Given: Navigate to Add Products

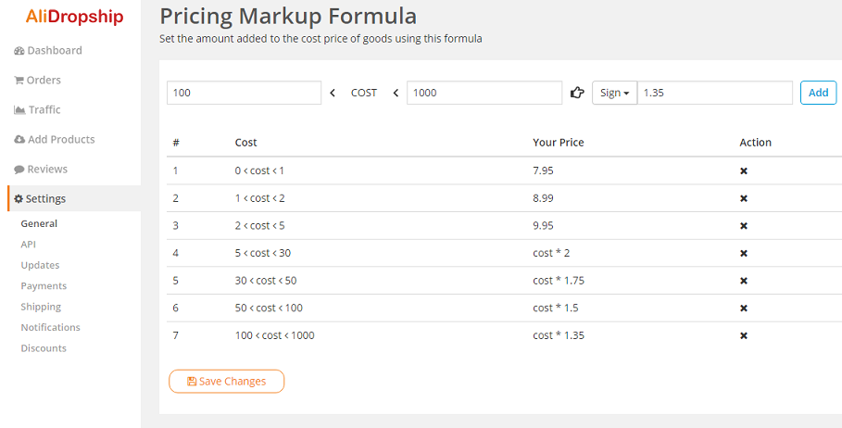Looking at the screenshot, I should coord(61,140).
